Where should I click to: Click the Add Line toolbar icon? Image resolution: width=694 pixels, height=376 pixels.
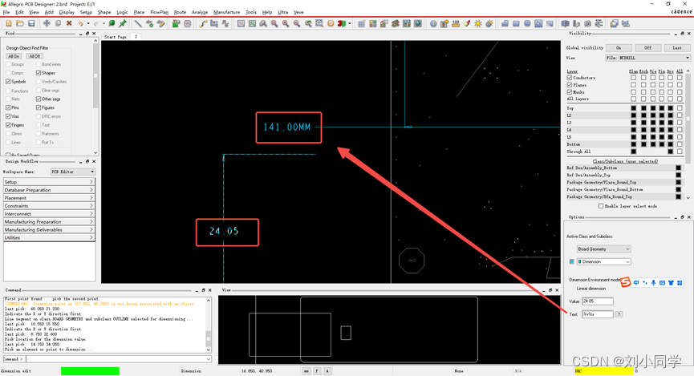(x=138, y=24)
